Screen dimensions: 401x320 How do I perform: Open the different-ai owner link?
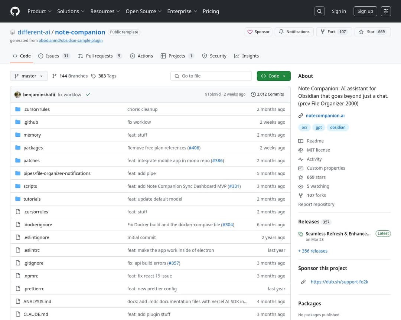point(34,32)
